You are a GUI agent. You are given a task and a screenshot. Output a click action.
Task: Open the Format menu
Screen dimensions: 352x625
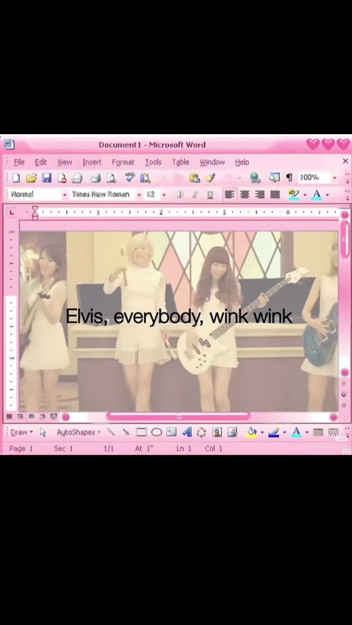click(123, 162)
